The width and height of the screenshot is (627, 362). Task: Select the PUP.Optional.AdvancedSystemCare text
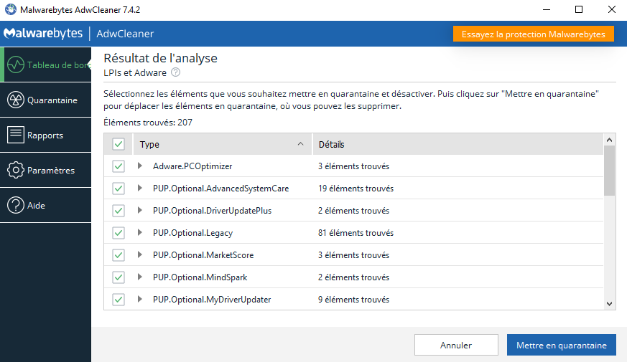(x=220, y=189)
